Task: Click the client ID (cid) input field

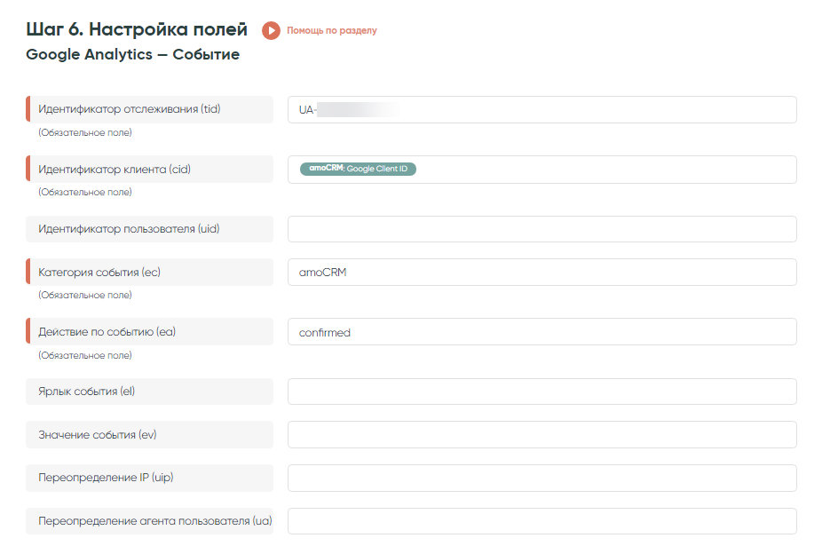Action: [x=542, y=170]
